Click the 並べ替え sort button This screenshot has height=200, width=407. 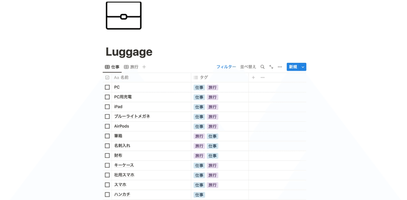click(x=248, y=67)
